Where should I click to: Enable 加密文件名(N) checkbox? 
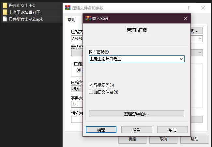pos(91,92)
